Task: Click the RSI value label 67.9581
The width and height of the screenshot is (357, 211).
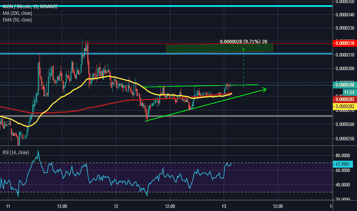Action: click(343, 164)
